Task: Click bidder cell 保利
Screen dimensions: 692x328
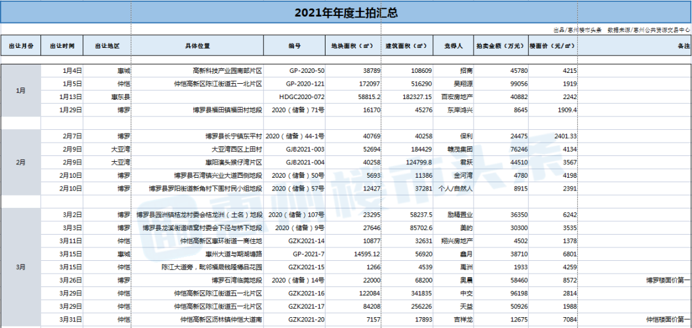Action: (x=454, y=136)
